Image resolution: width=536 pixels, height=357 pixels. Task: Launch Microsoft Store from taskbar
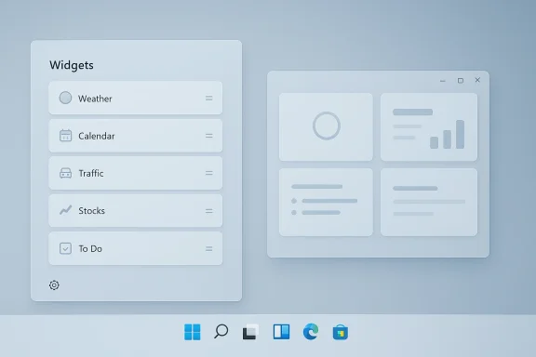tap(341, 332)
